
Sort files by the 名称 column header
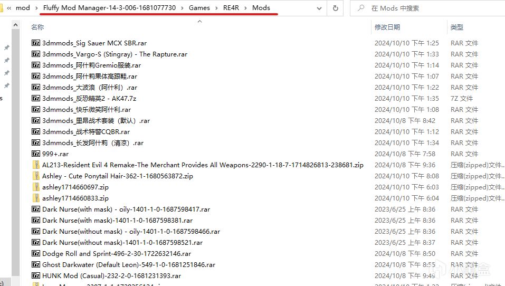coord(37,27)
